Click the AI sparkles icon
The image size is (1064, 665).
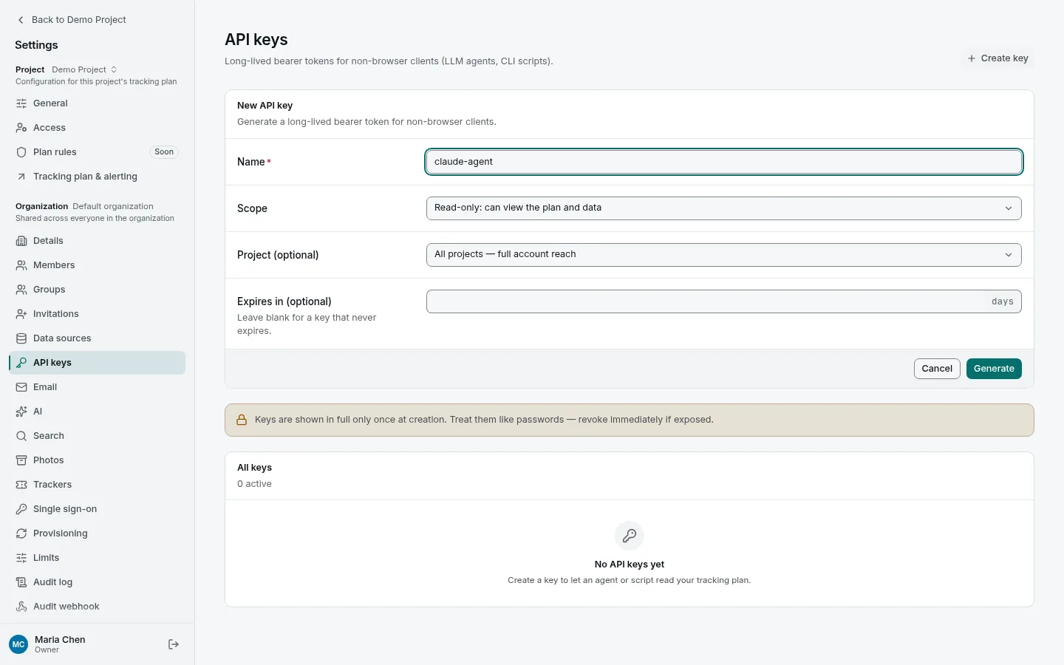[x=21, y=412]
